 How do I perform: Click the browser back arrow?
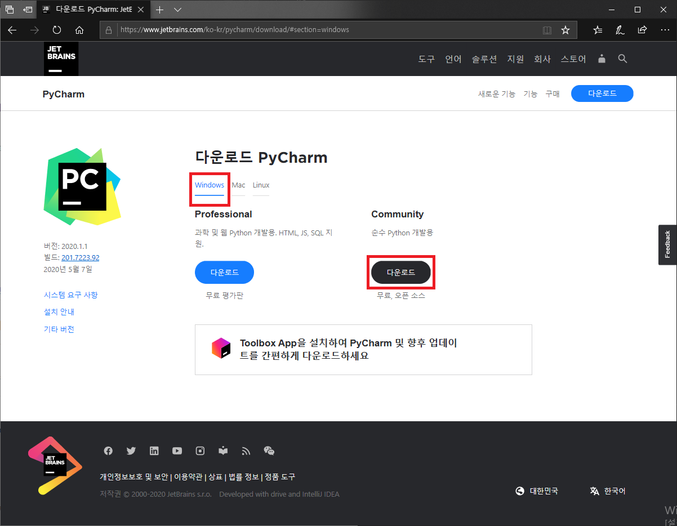12,30
